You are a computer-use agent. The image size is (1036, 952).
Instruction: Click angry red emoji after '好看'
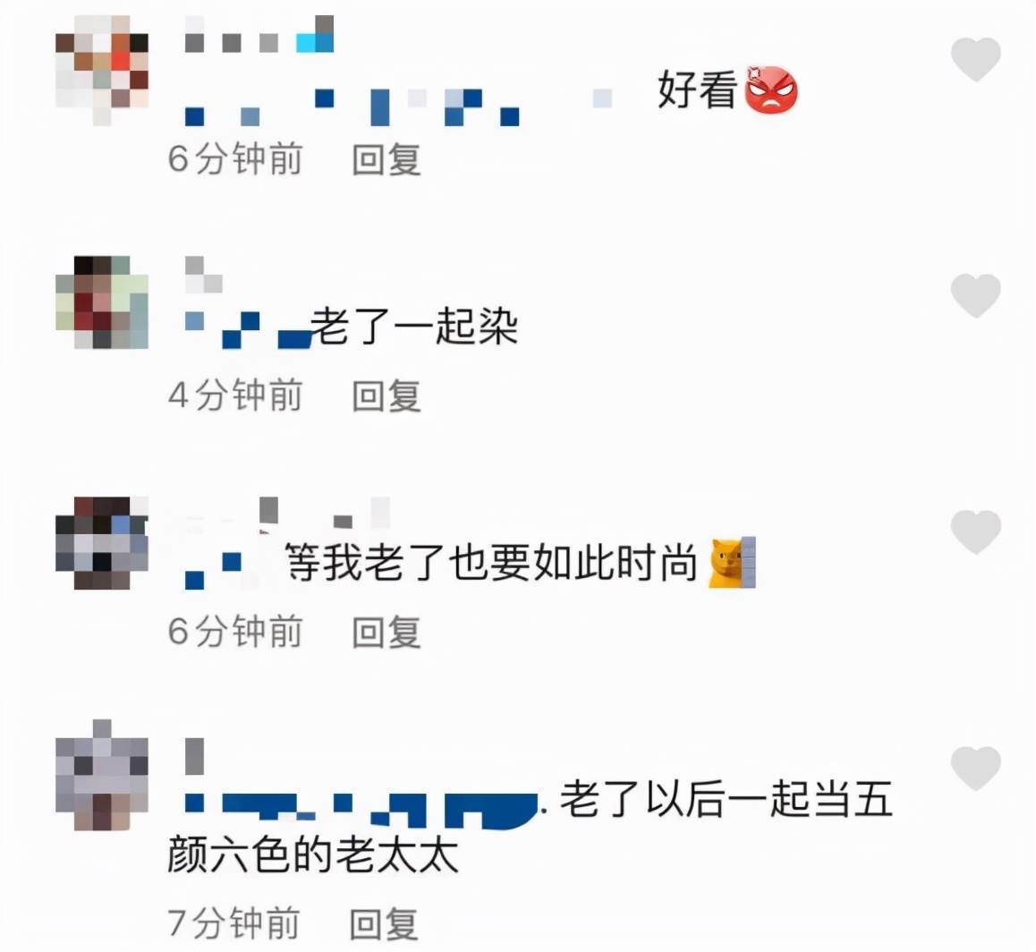[771, 89]
